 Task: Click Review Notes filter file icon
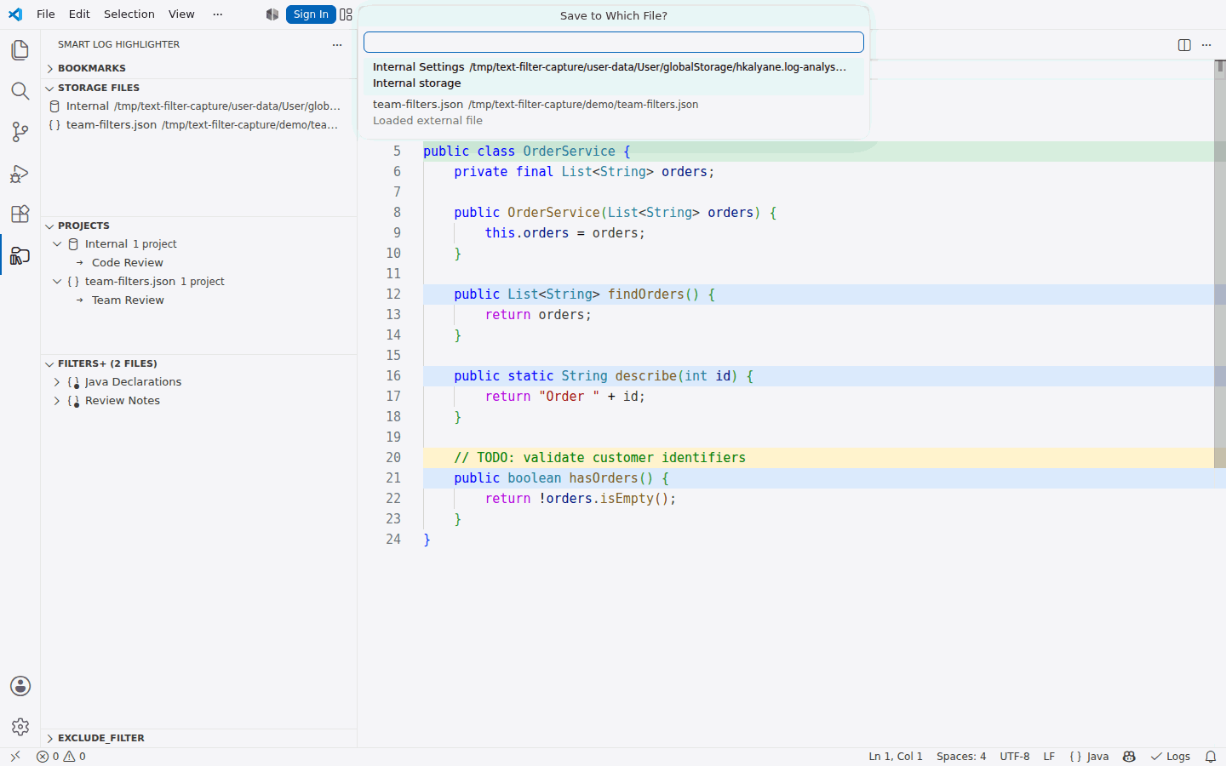pyautogui.click(x=73, y=401)
